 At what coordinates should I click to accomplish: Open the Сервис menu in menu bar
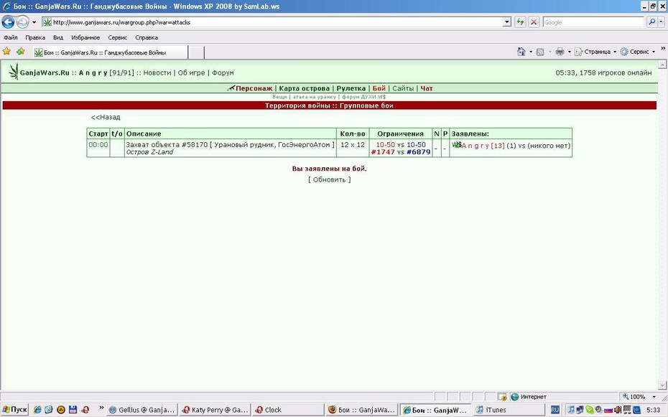[117, 37]
